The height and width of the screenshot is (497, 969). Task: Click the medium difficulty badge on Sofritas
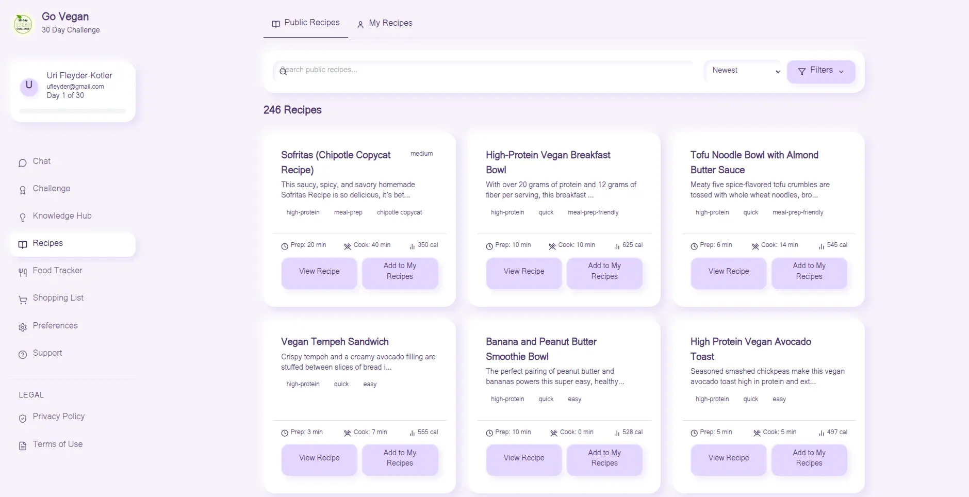click(421, 154)
